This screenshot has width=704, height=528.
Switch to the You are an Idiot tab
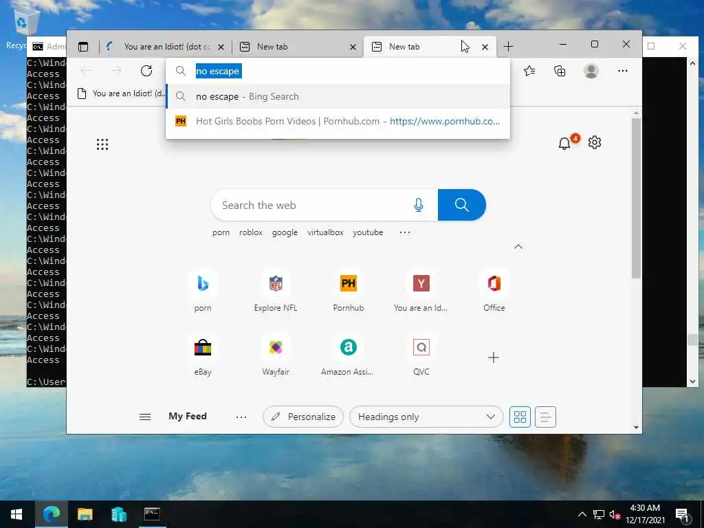pyautogui.click(x=165, y=47)
